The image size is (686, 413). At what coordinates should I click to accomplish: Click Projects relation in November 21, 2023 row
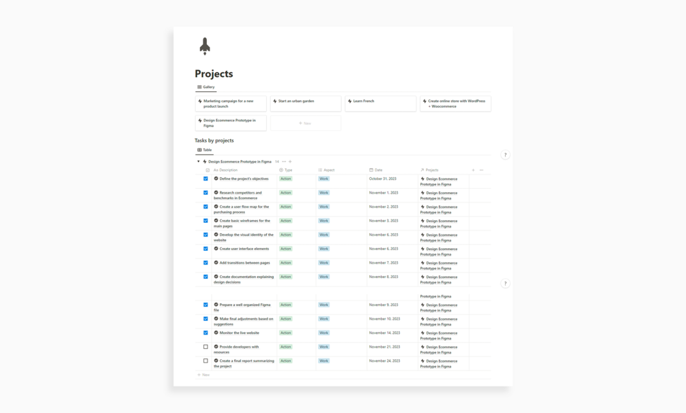tap(439, 350)
